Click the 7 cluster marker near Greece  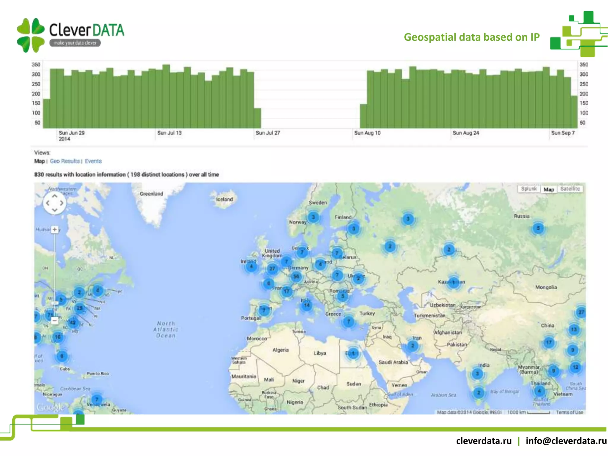[x=349, y=321]
